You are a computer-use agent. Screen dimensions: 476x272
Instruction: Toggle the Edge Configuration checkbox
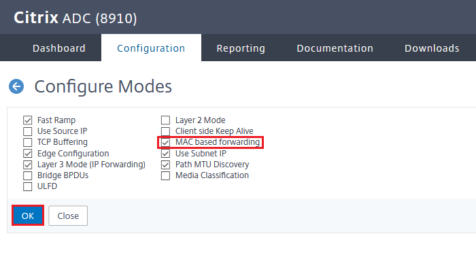pyautogui.click(x=28, y=154)
